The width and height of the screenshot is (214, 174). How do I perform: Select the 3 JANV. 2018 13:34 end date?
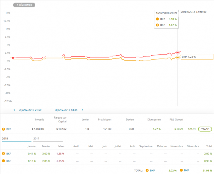pos(66,110)
